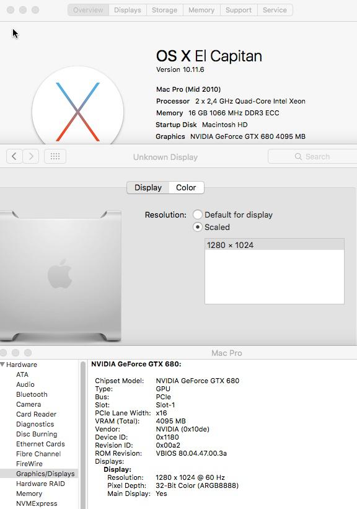The width and height of the screenshot is (357, 509).
Task: Click the 32-Bit Color (ARGB8888) value
Action: 197,485
